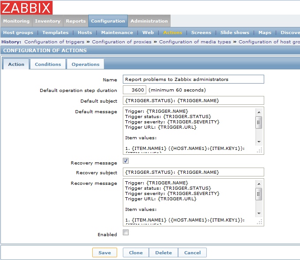This screenshot has height=260, width=300.
Task: Uncheck the Recovery message checkbox
Action: coord(126,161)
